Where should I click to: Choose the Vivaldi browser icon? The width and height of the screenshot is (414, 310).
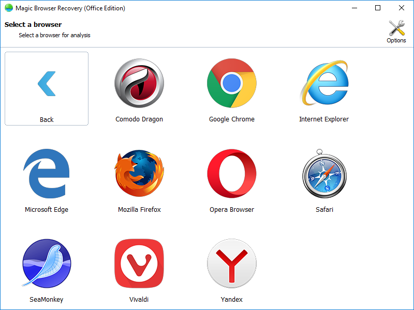[139, 263]
